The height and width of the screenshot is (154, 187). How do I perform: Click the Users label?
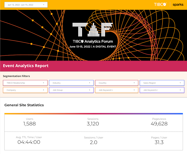point(30,119)
